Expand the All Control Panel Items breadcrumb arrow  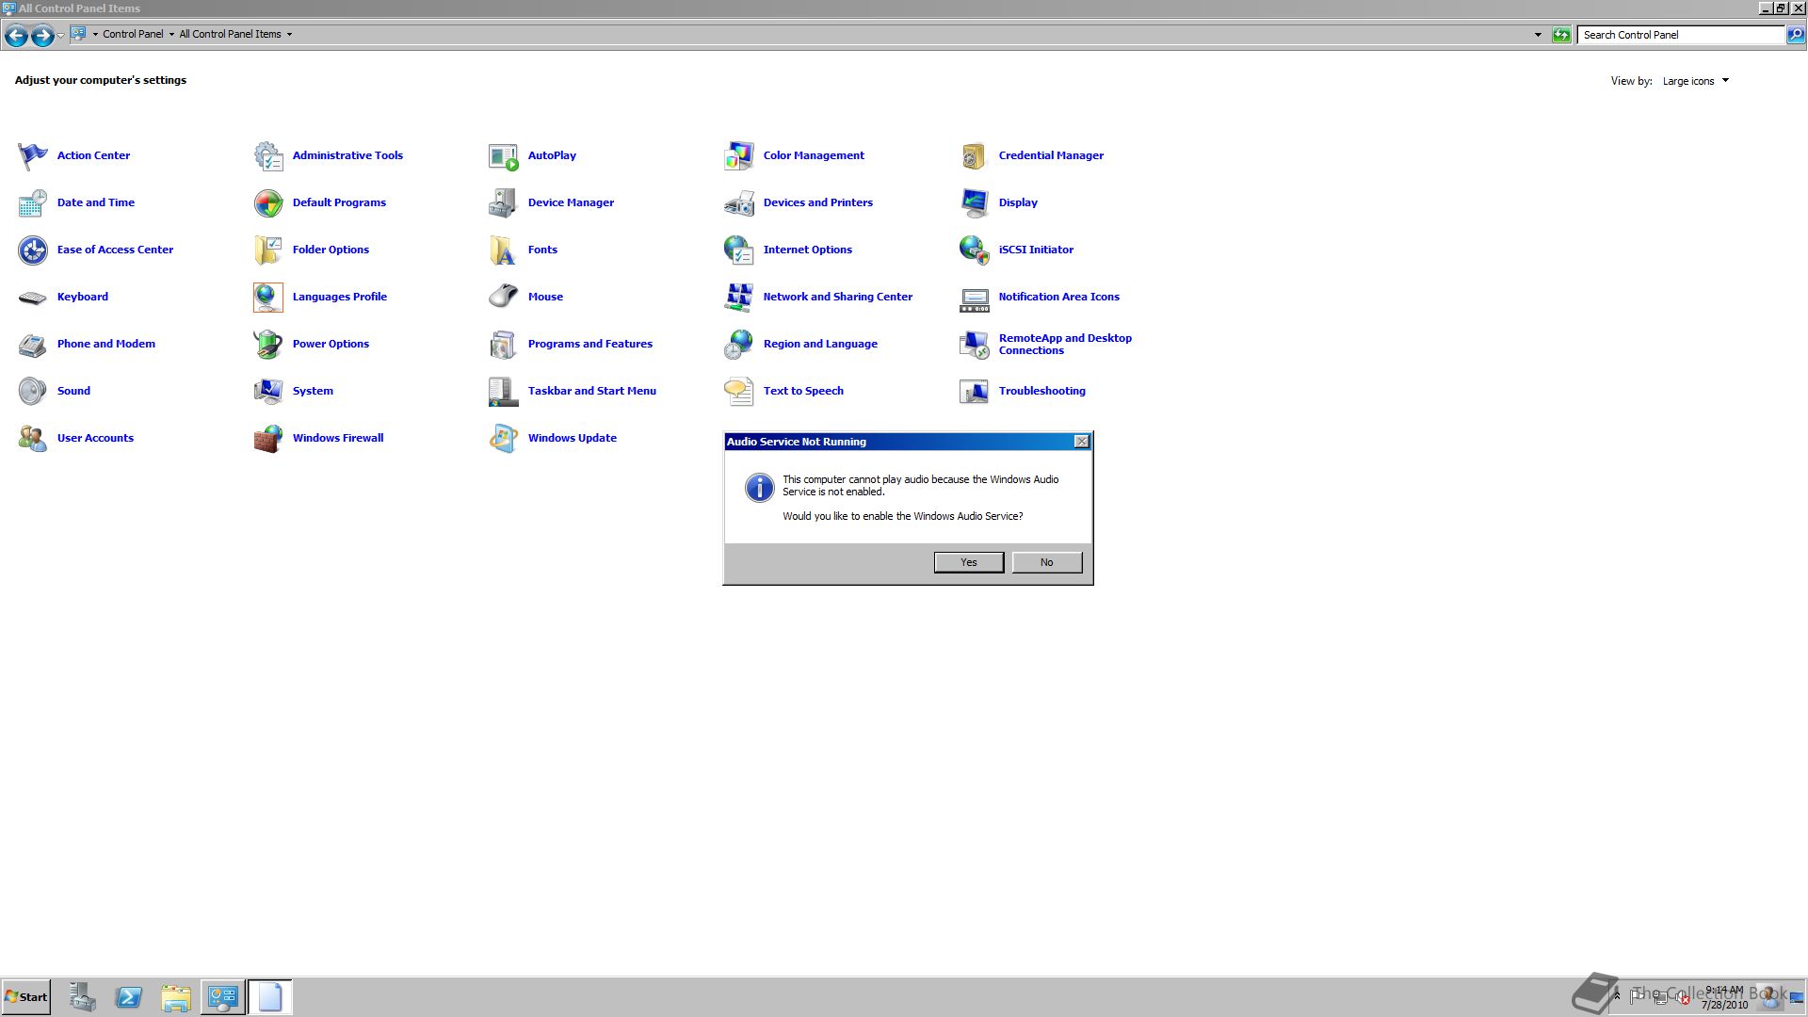289,34
